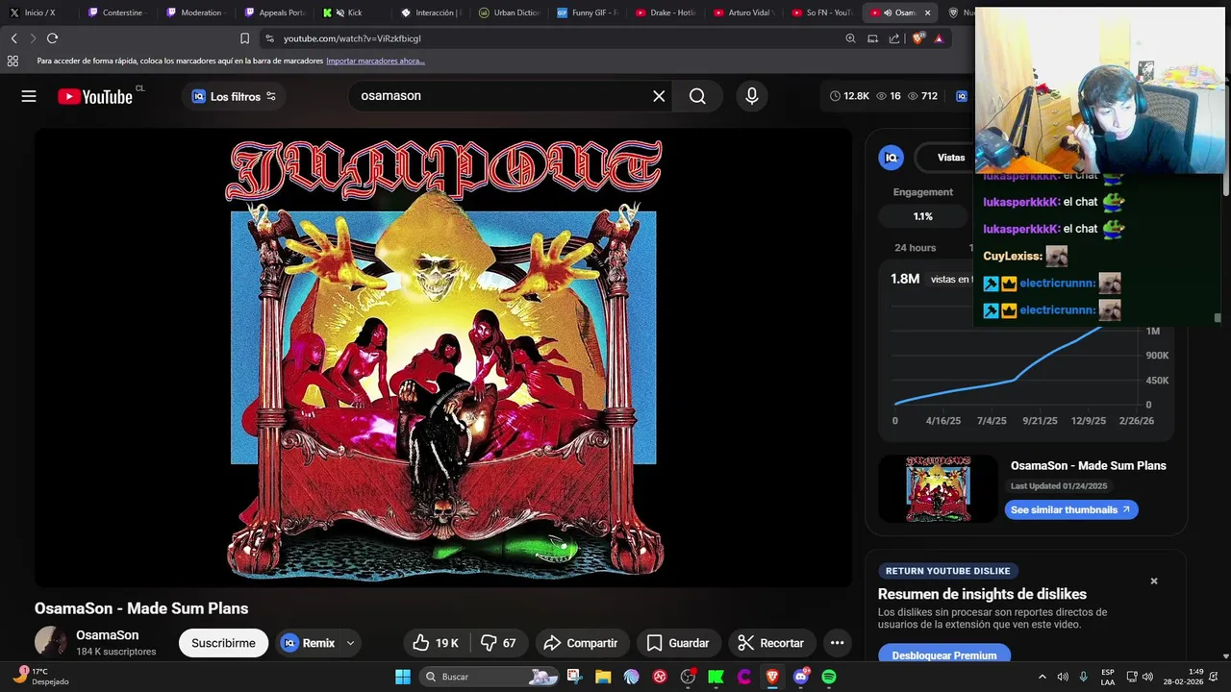Open Spotify from the taskbar
Screen dimensions: 1231x692
click(829, 677)
